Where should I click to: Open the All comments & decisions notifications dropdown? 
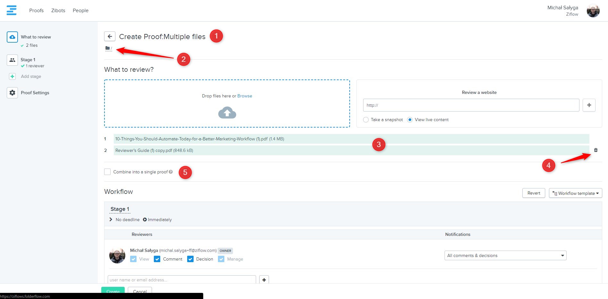coord(505,255)
